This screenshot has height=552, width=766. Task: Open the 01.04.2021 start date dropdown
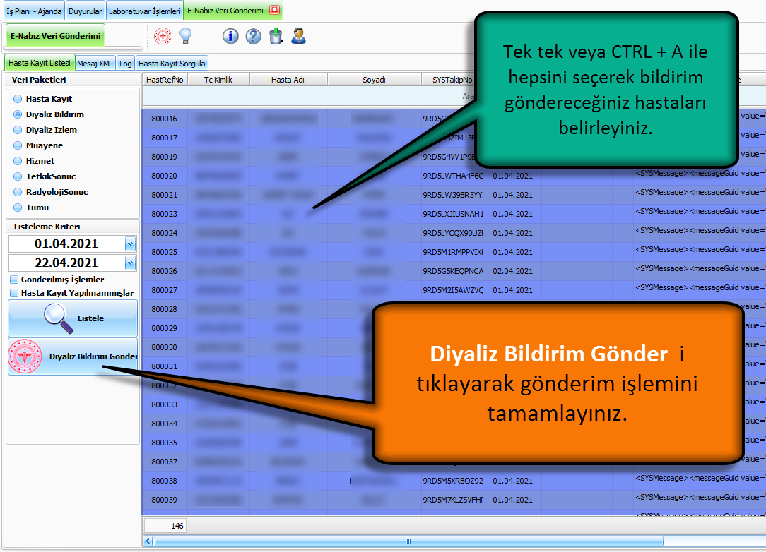point(130,244)
